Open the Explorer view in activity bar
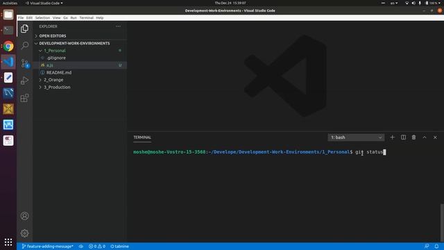 coord(25,28)
